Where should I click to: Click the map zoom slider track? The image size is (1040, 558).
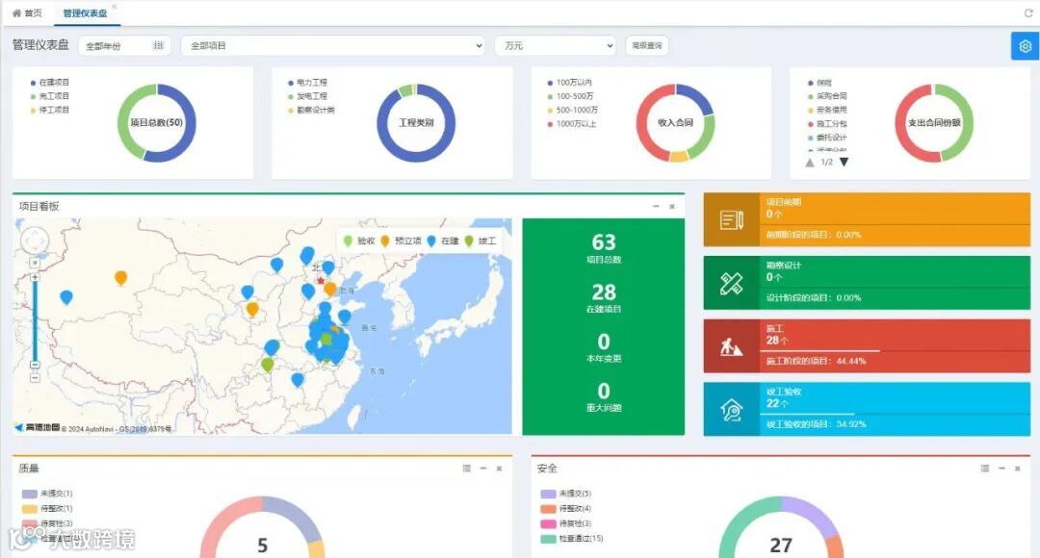tap(35, 321)
